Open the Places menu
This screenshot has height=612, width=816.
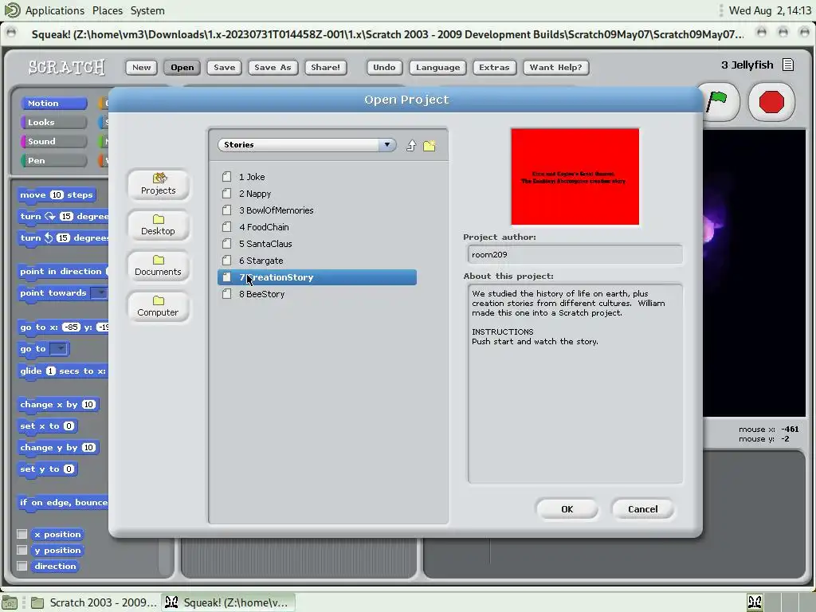point(108,10)
